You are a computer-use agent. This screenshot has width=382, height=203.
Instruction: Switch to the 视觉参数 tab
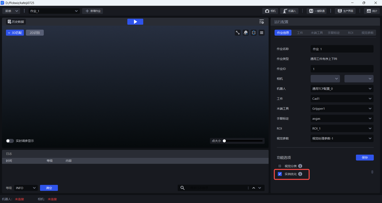(367, 33)
